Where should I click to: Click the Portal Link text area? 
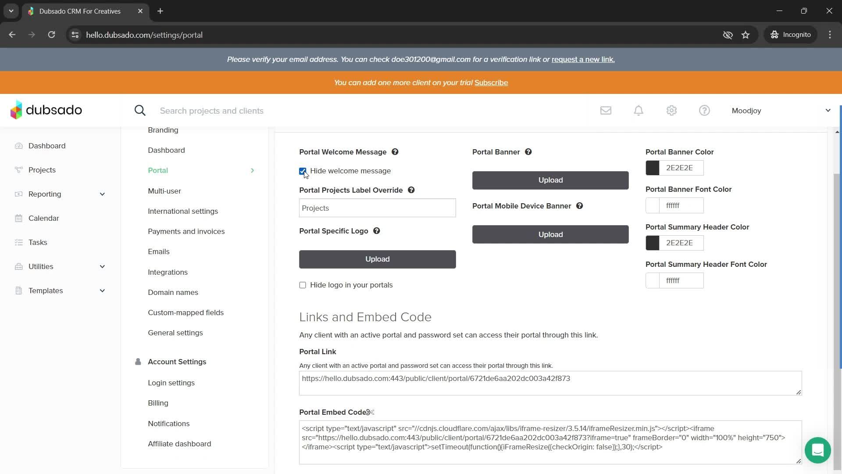pyautogui.click(x=550, y=383)
